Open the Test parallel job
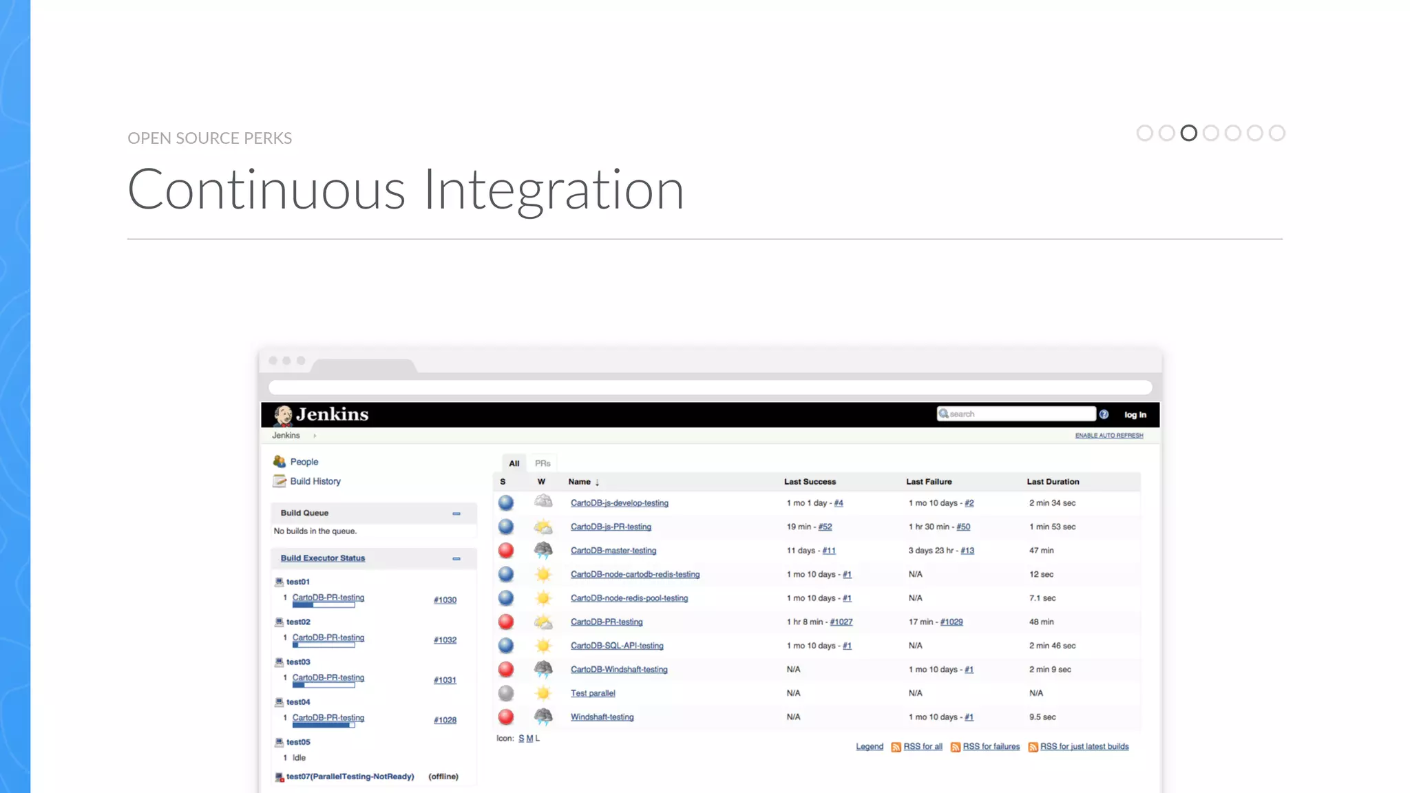1410x793 pixels. click(593, 693)
